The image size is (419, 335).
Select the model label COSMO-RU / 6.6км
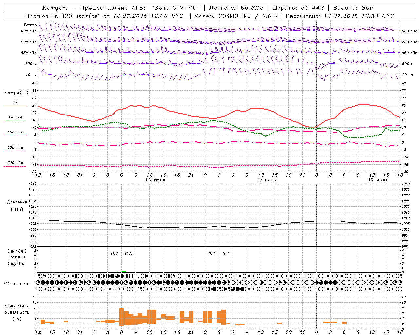click(248, 16)
